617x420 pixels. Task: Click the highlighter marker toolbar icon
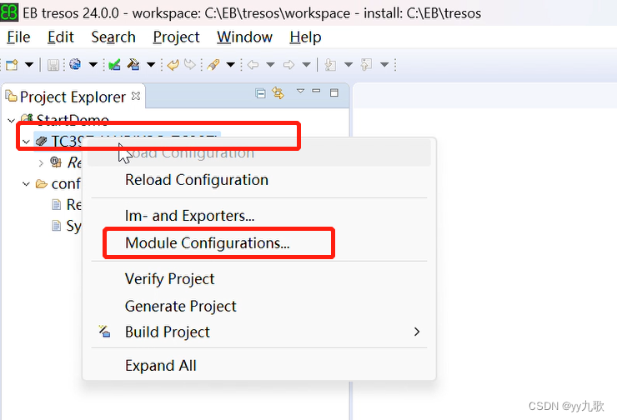[x=213, y=64]
